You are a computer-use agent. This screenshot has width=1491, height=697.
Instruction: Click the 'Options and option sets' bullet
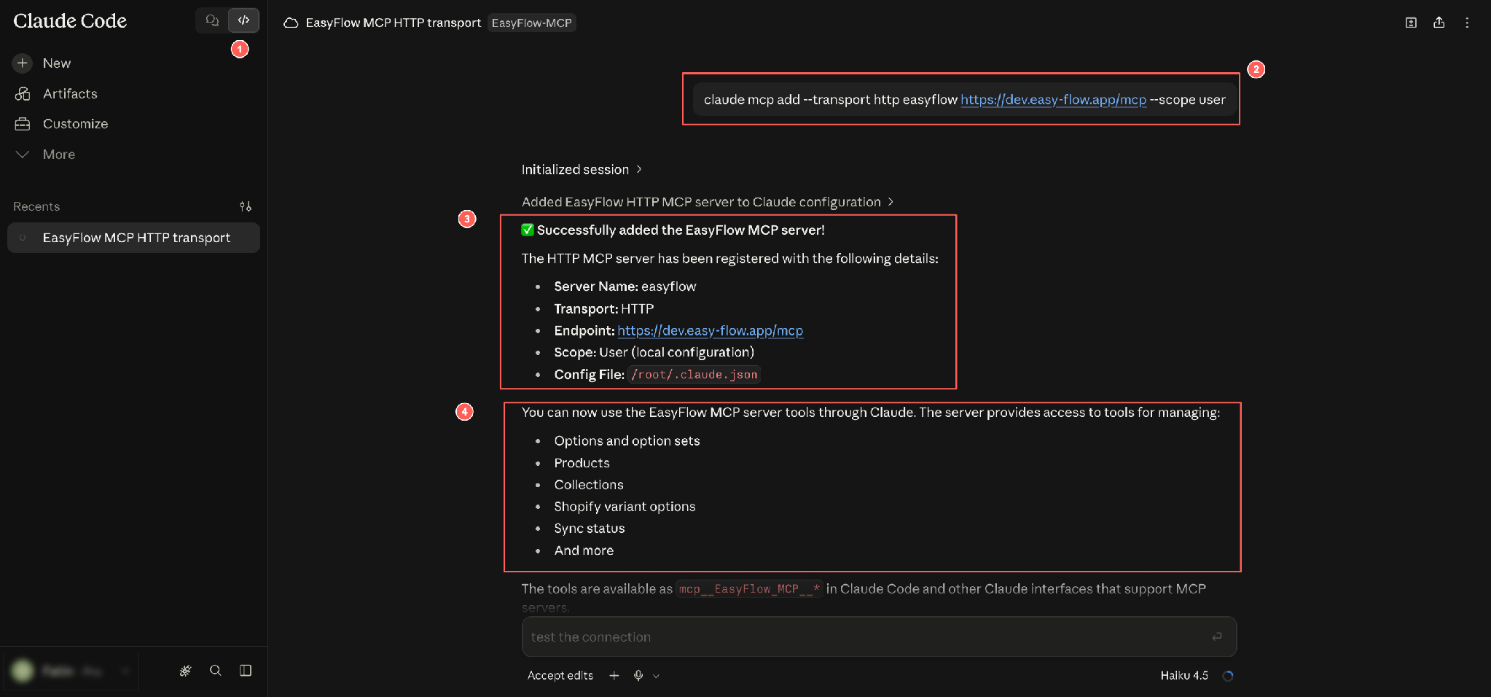click(627, 441)
